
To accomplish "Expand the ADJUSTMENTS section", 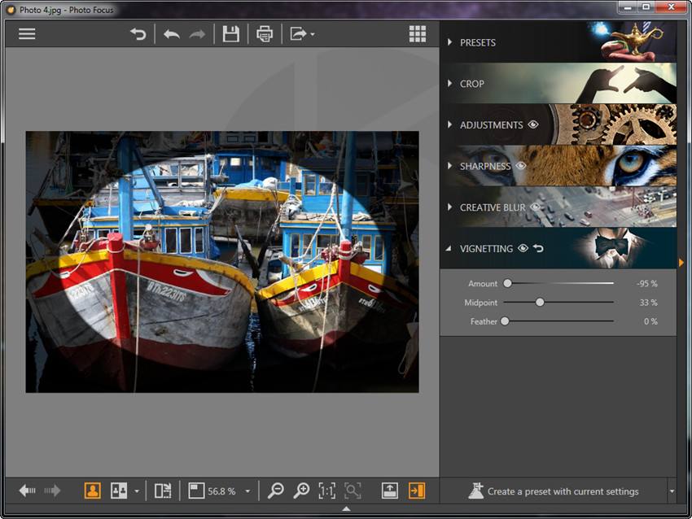I will pos(449,124).
